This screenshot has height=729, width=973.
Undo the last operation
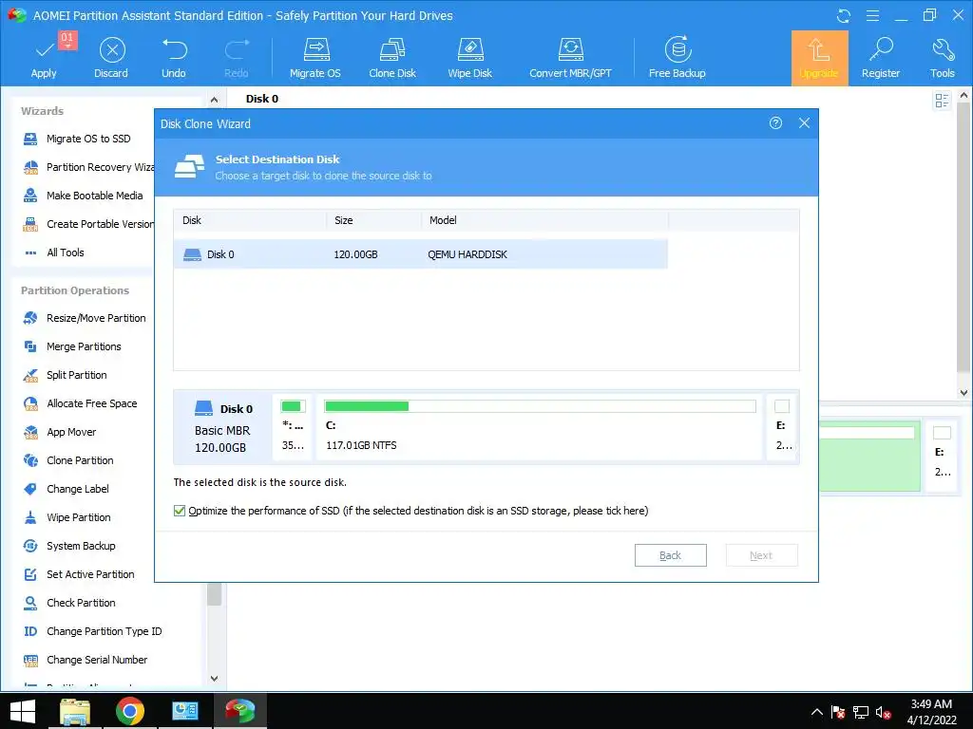pyautogui.click(x=174, y=58)
